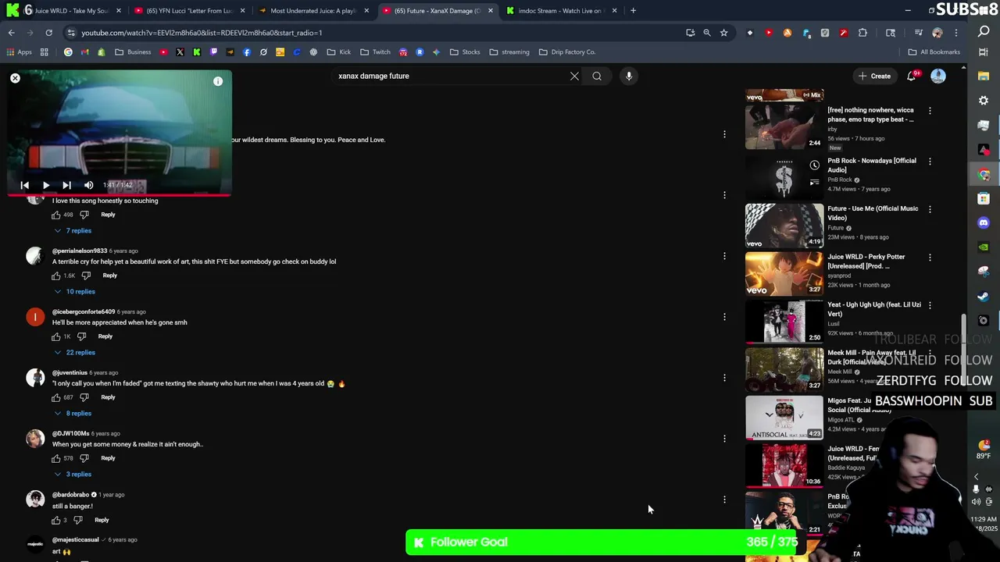Go back to previous page
1000x562 pixels.
click(12, 33)
